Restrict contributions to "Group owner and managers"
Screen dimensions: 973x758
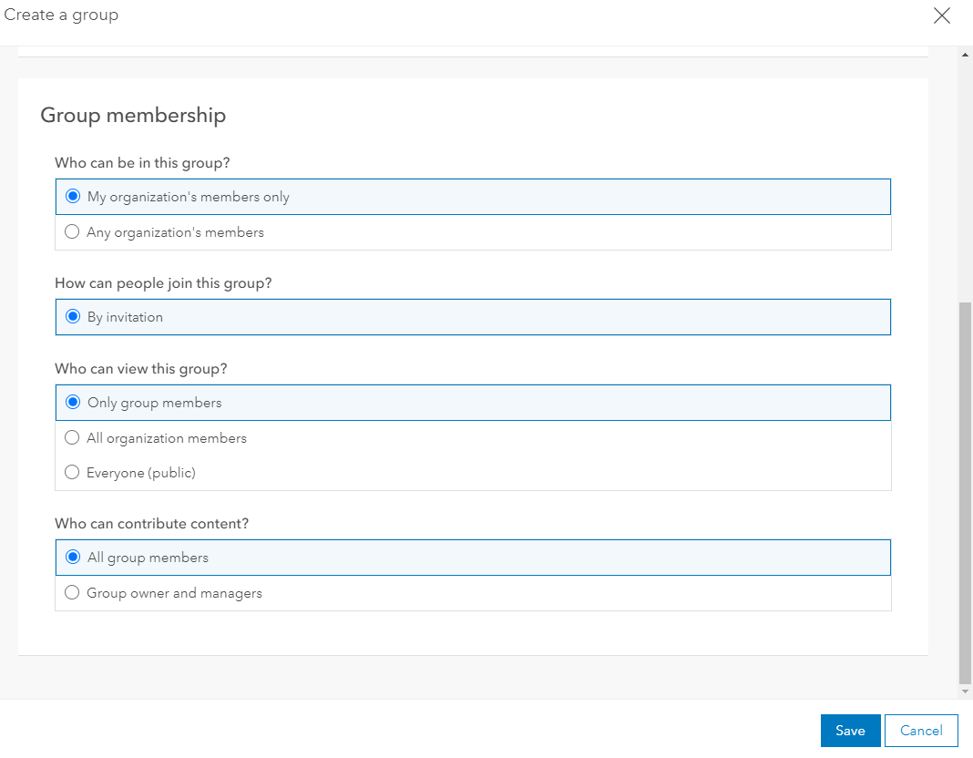72,592
